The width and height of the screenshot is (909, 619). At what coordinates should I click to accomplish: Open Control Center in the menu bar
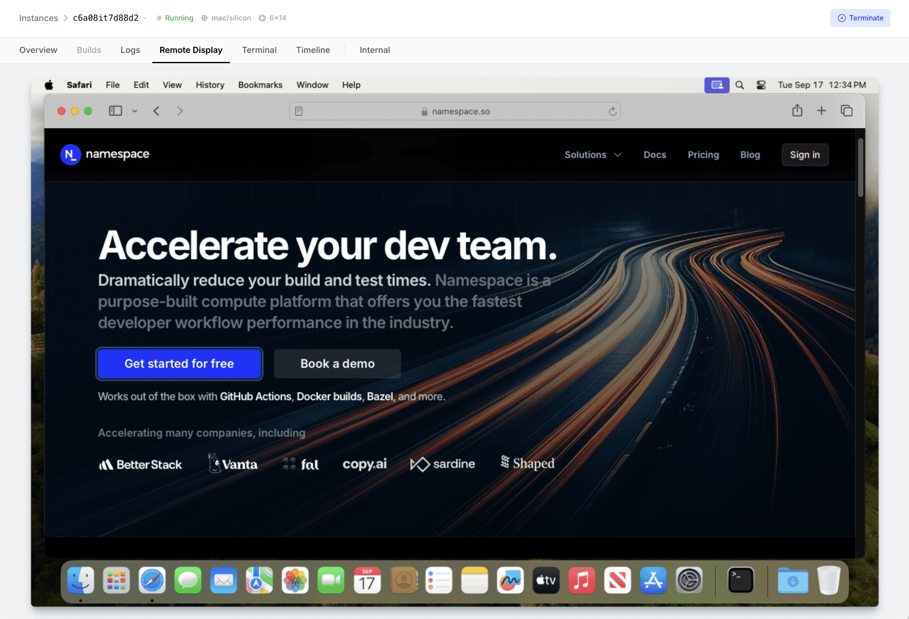point(761,85)
